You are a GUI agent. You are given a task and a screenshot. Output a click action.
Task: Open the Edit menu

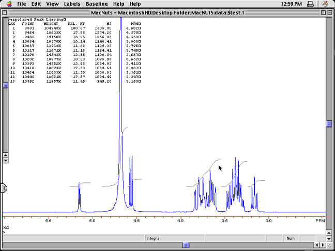click(x=36, y=4)
